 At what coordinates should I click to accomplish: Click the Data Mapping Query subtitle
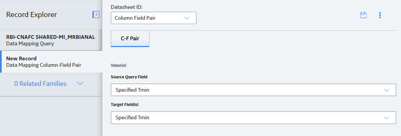(30, 44)
